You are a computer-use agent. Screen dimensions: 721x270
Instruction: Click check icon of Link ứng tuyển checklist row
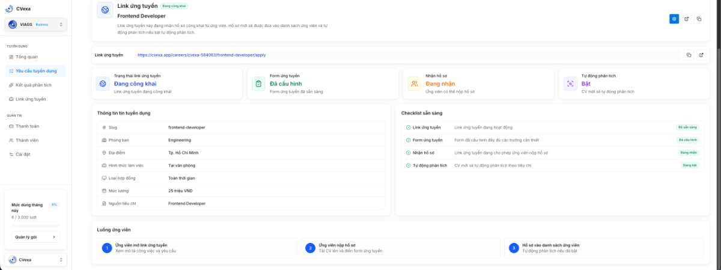coord(409,127)
